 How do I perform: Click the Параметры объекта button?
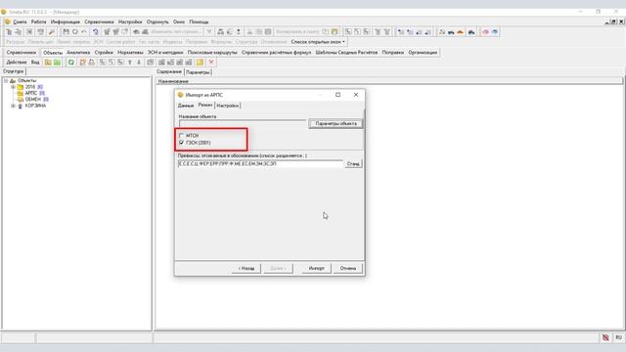pos(335,124)
